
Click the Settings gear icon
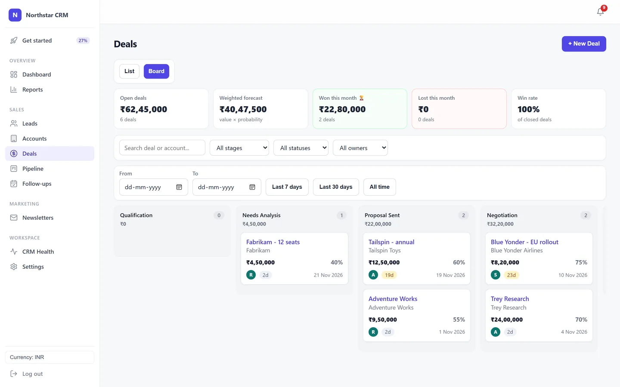[14, 267]
